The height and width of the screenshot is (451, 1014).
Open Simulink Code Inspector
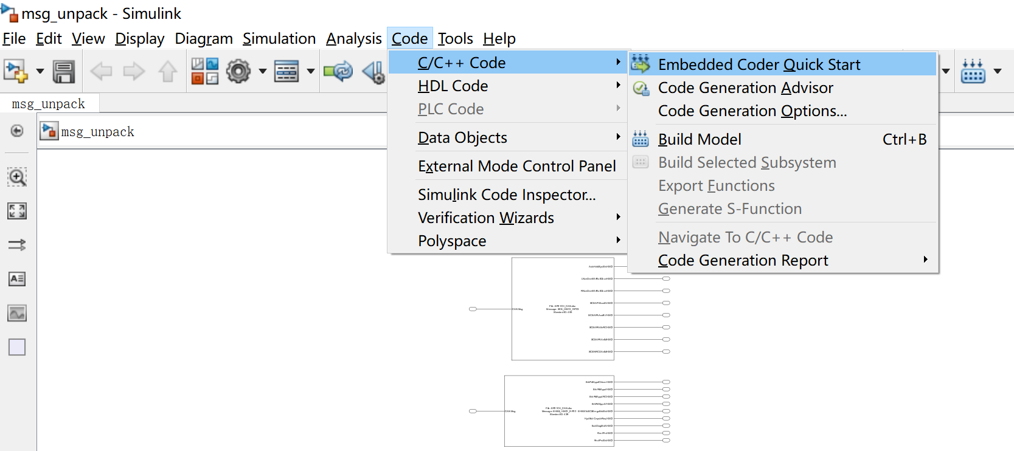[x=508, y=195]
